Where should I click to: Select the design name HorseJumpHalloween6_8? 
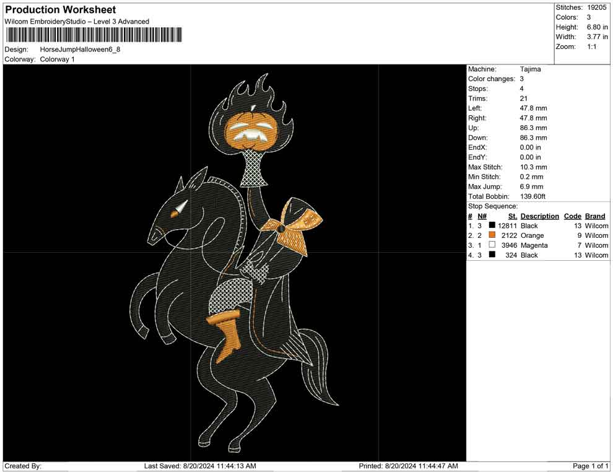tap(80, 49)
